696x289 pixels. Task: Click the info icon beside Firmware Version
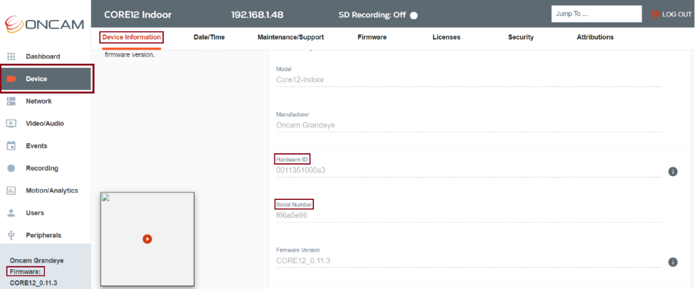tap(673, 262)
